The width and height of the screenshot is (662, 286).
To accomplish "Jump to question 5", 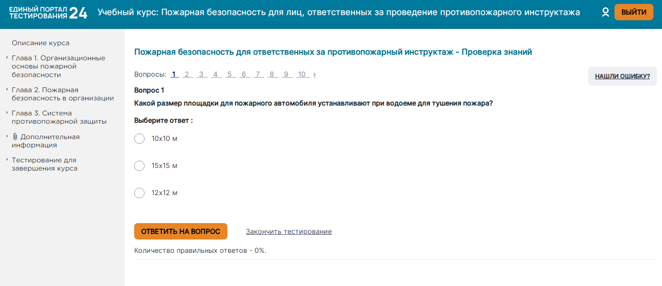I will coord(230,75).
